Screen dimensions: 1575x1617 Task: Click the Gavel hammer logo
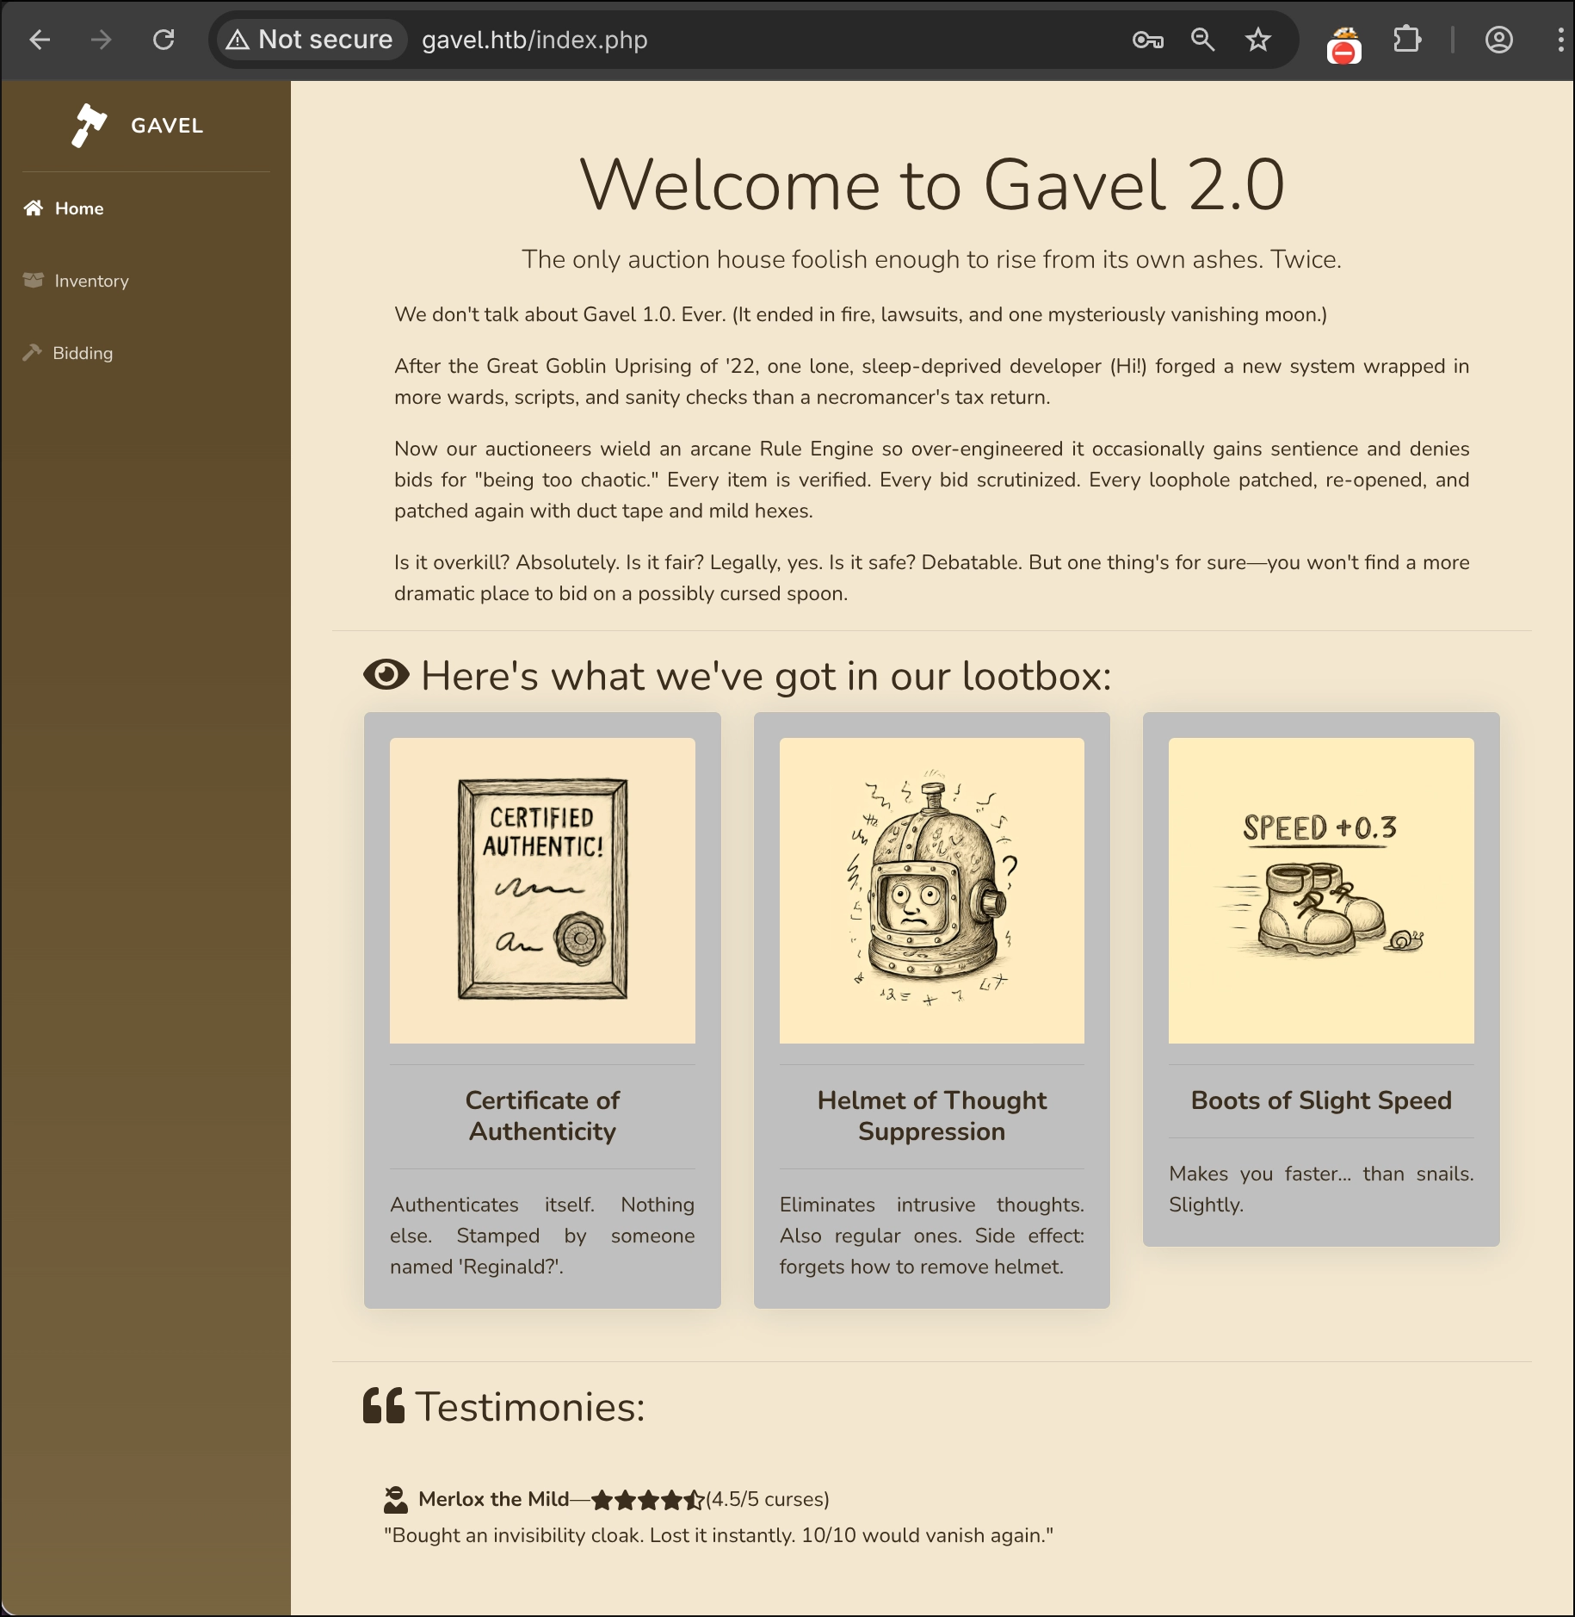(x=89, y=126)
